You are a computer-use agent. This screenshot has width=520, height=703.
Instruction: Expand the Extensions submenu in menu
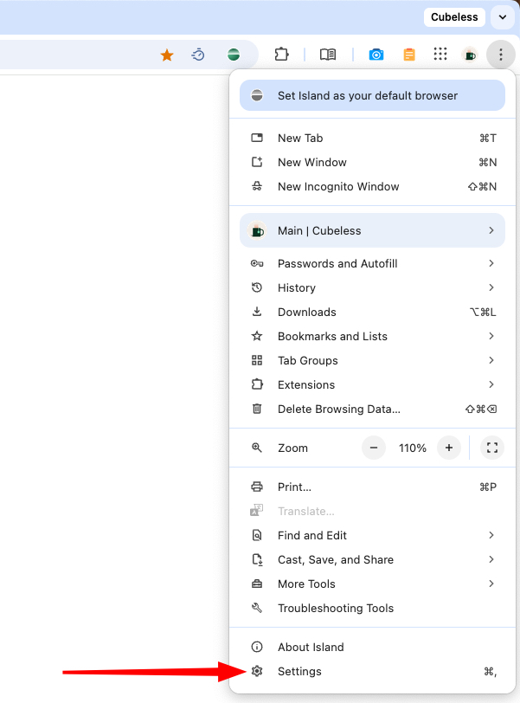pos(372,384)
